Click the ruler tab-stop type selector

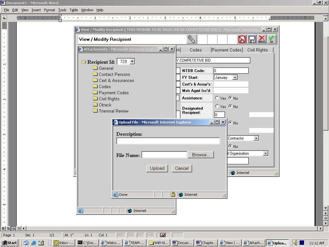pyautogui.click(x=4, y=18)
